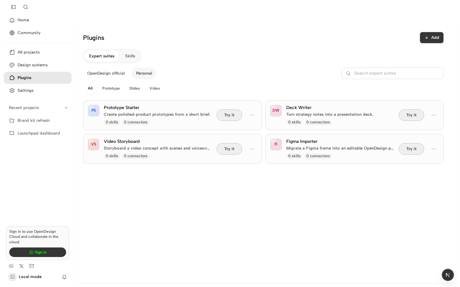This screenshot has height=287, width=460.
Task: Filter suites by Slides
Action: click(134, 88)
